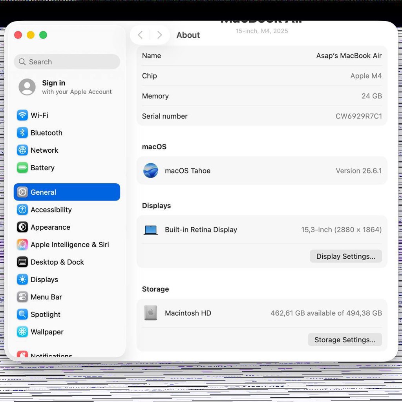Viewport: 402px width, 402px height.
Task: Click the computer name Asap's MacBook Air
Action: pyautogui.click(x=349, y=56)
